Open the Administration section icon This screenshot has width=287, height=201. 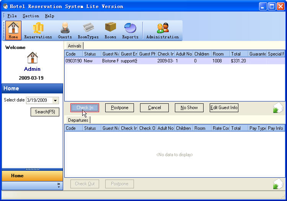162,30
